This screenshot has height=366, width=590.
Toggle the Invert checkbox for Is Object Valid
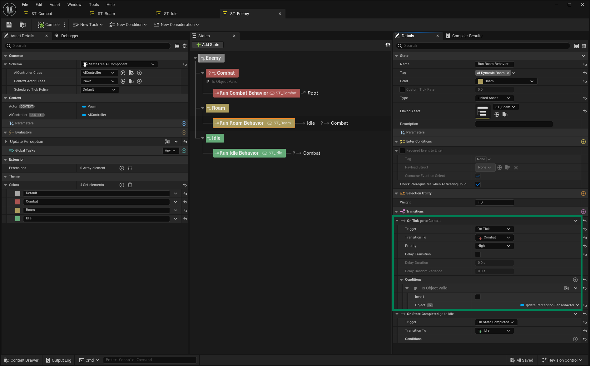[x=478, y=297]
